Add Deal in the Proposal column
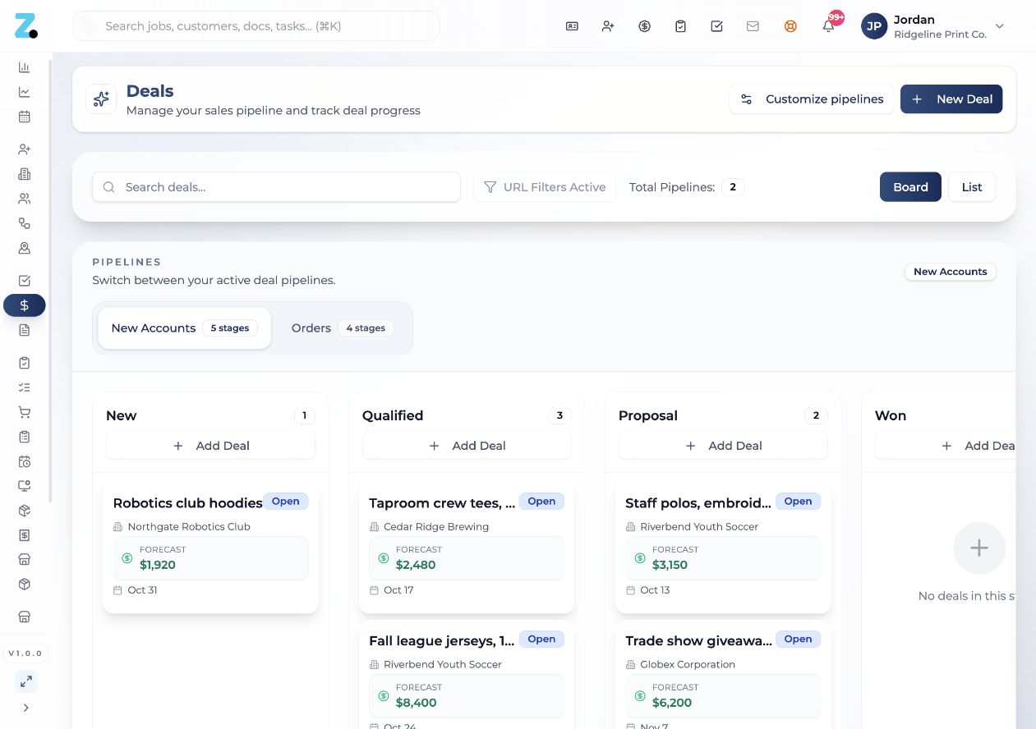 tap(723, 446)
